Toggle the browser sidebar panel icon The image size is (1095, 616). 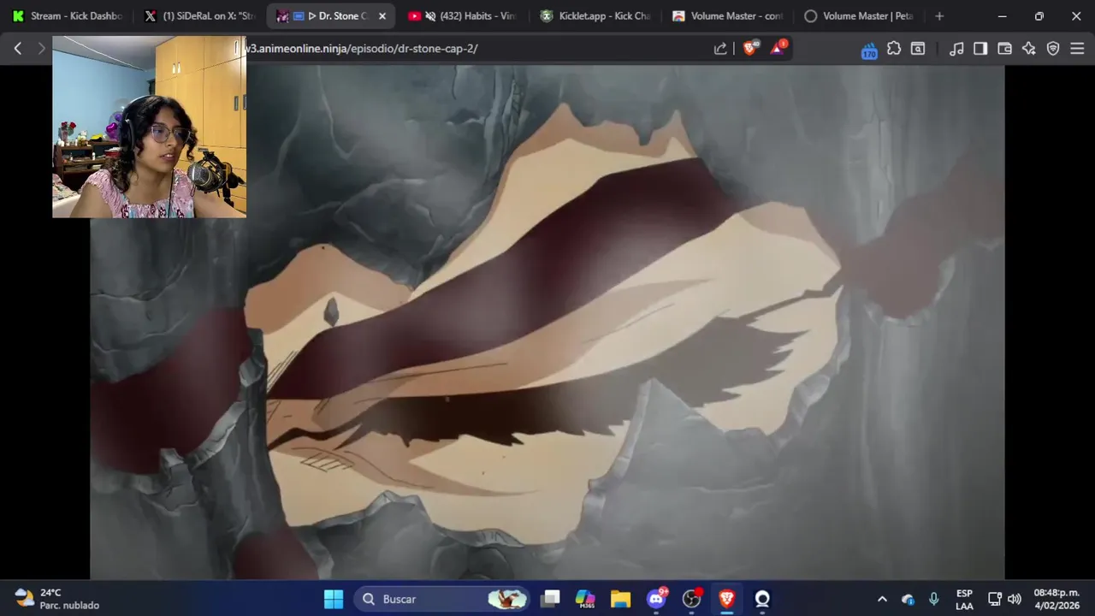point(980,49)
